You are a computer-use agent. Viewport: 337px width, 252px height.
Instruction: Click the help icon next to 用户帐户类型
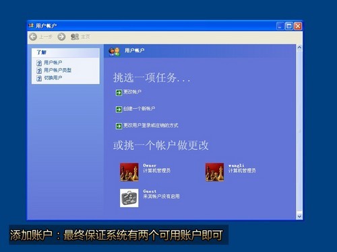(39, 71)
